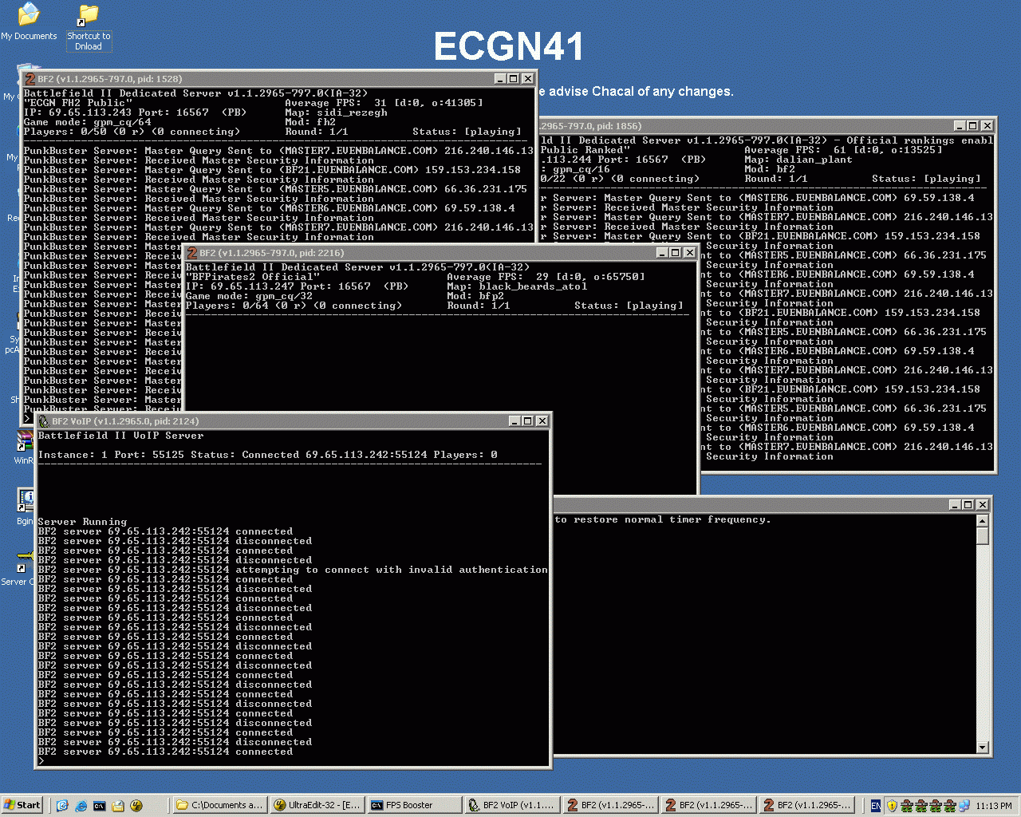The height and width of the screenshot is (817, 1021).
Task: Click "ECGN FH2 Public" server name text
Action: (77, 103)
